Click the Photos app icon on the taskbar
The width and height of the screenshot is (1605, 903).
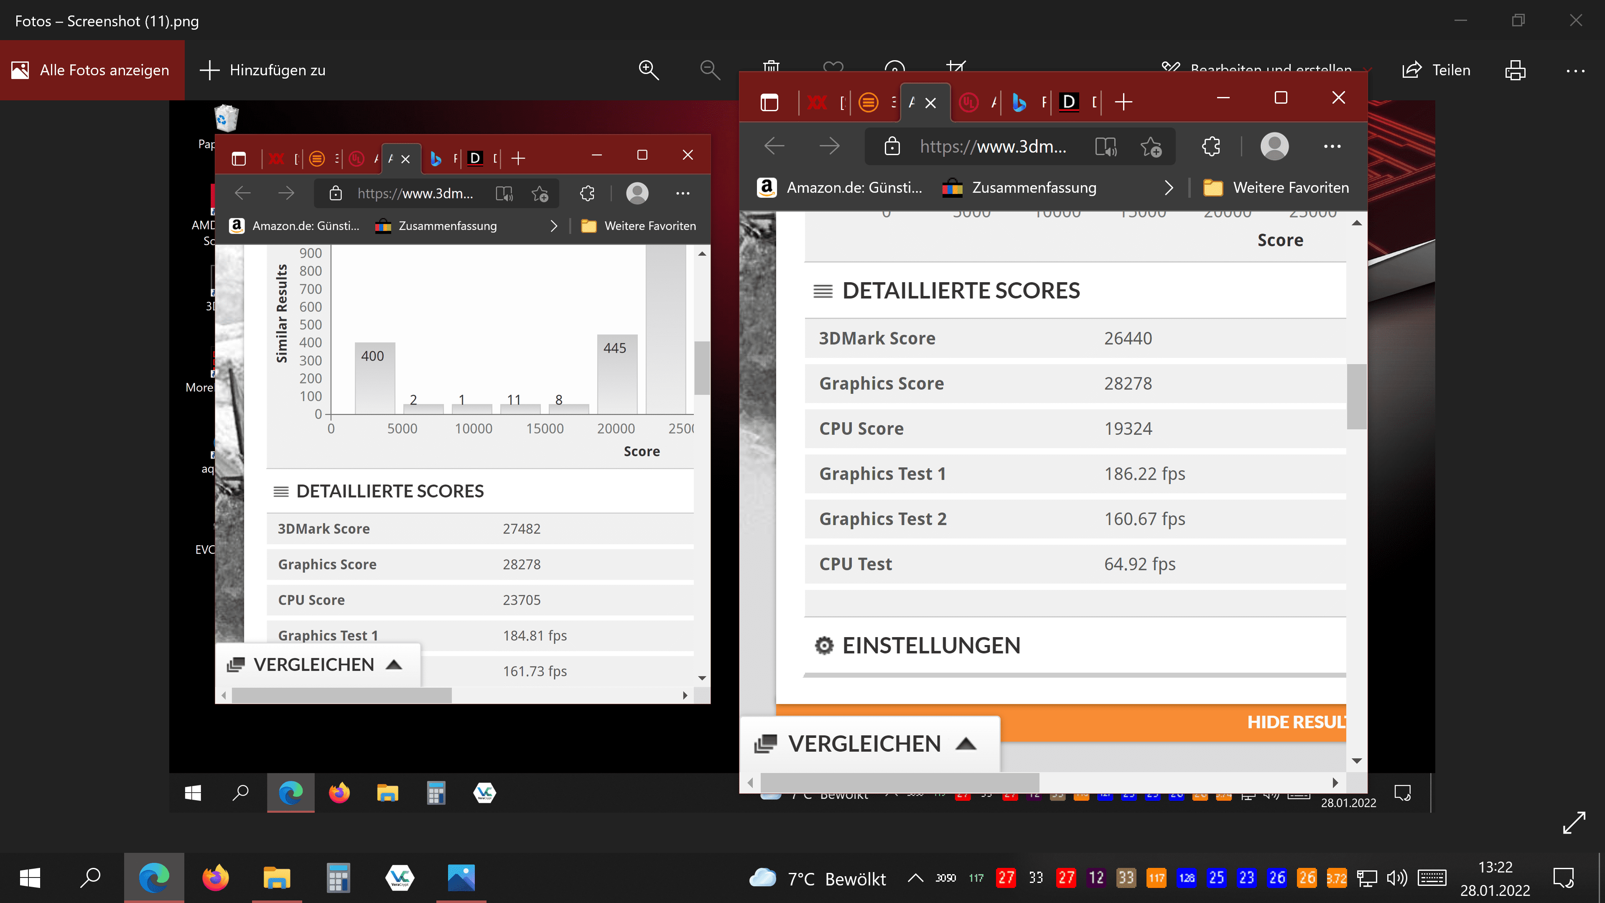pyautogui.click(x=461, y=877)
